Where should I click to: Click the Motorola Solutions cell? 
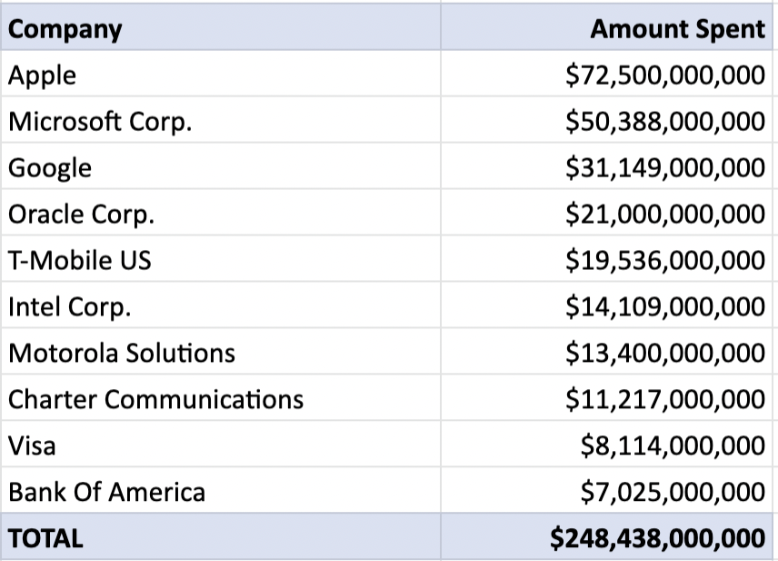122,354
